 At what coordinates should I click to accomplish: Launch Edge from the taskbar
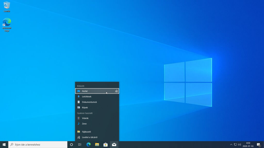[x=88, y=144]
